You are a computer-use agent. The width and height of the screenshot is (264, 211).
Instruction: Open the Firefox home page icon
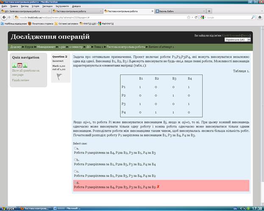point(260,17)
